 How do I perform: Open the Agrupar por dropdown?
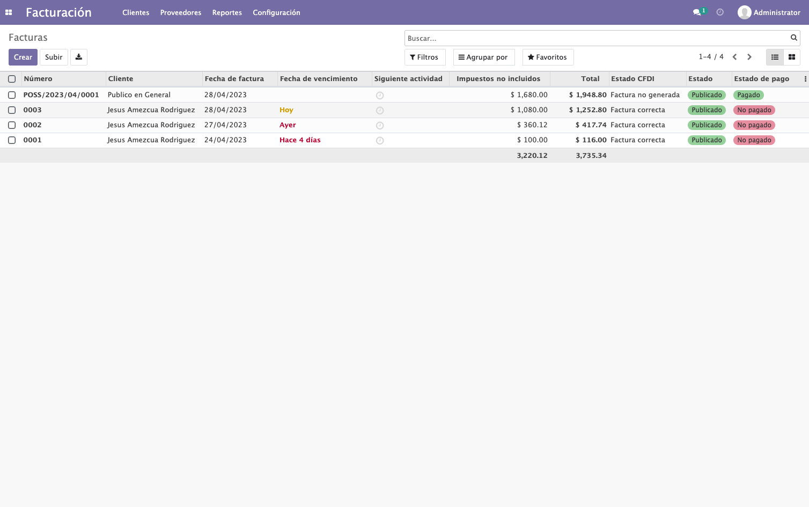tap(484, 57)
